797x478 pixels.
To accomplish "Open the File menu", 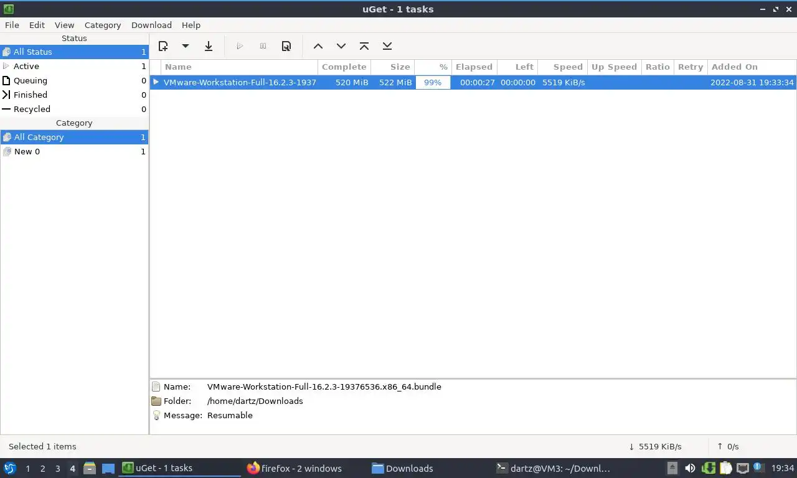I will click(x=12, y=25).
